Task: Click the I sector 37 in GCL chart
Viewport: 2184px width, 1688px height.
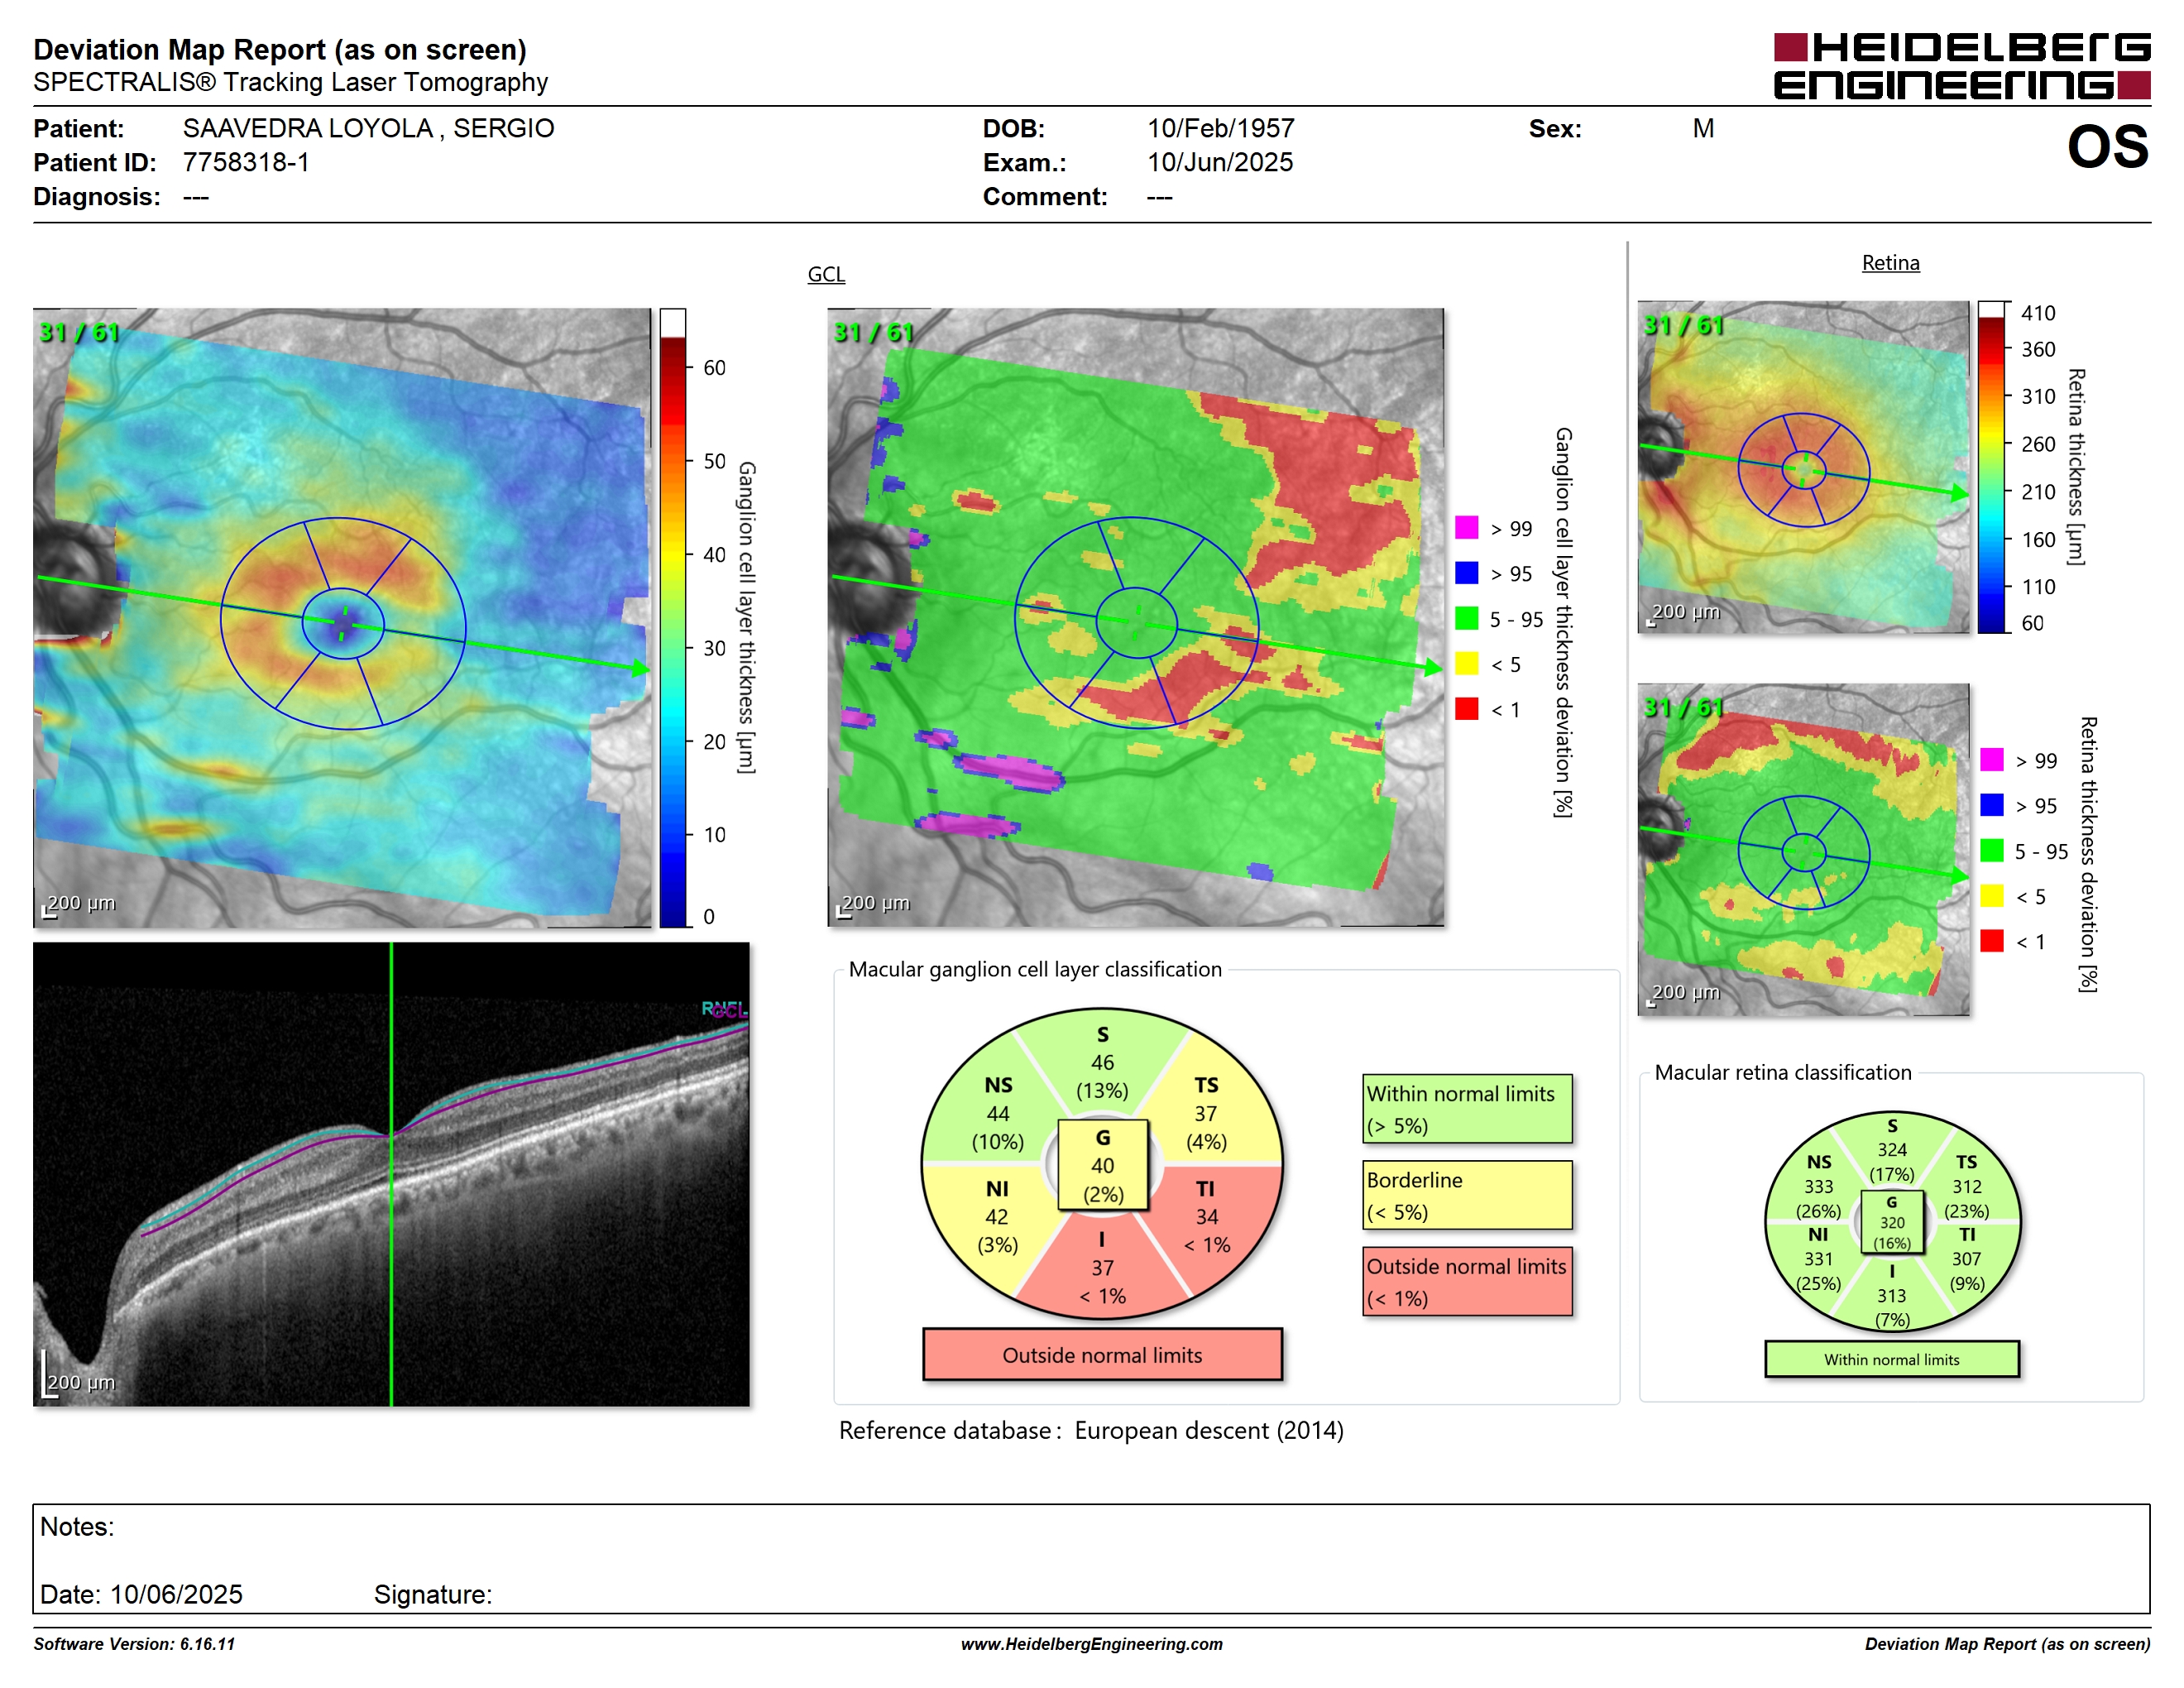Action: coord(1102,1267)
